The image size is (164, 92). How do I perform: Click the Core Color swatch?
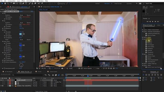pos(20,34)
